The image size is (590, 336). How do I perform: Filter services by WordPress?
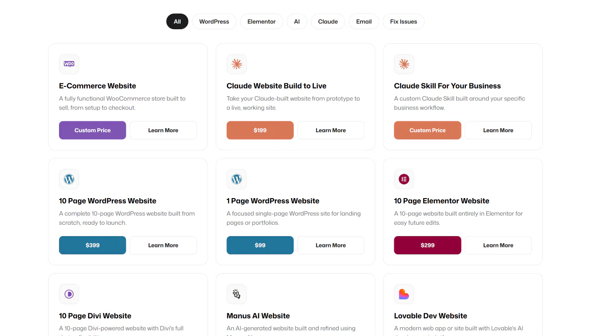214,21
